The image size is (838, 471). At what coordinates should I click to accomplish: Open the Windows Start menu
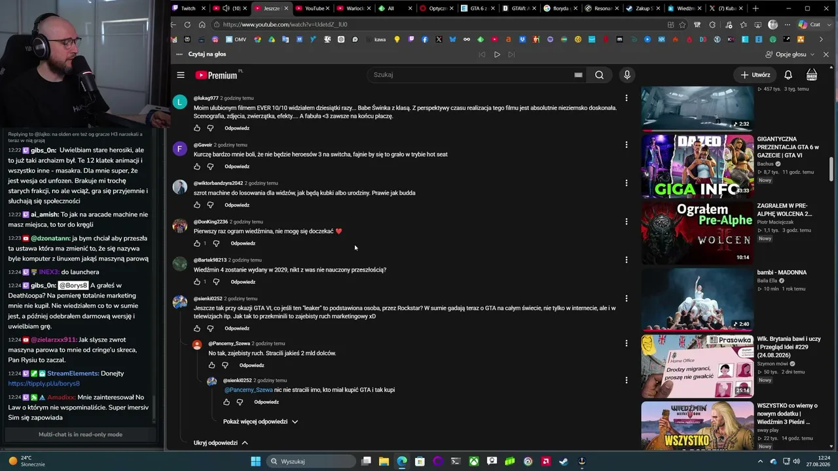[x=255, y=461]
